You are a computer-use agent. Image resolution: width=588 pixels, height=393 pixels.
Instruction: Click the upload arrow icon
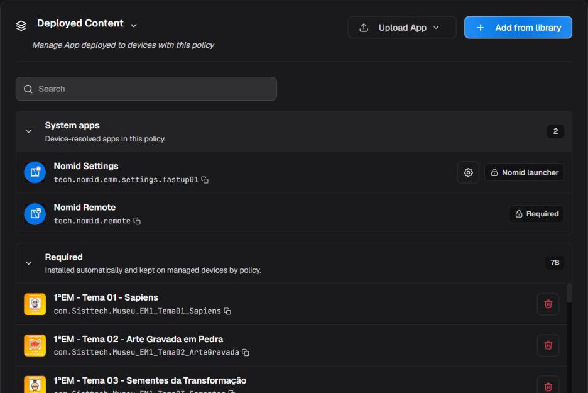pos(364,28)
